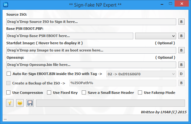
Task: Click browse B button for Startdat Image
Action: pyautogui.click(x=182, y=50)
